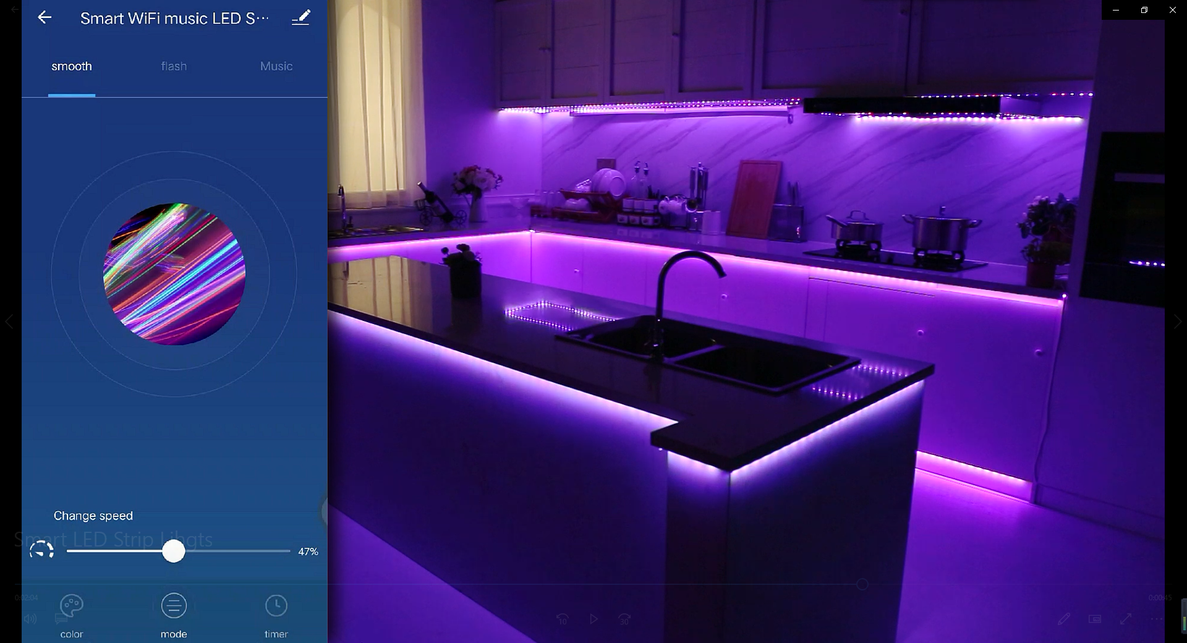Enter fullscreen with the expand arrow icon
Image resolution: width=1187 pixels, height=643 pixels.
(1125, 618)
